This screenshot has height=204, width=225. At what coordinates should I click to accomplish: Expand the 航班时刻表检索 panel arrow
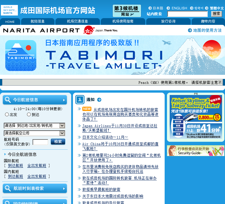pyautogui.click(x=64, y=189)
